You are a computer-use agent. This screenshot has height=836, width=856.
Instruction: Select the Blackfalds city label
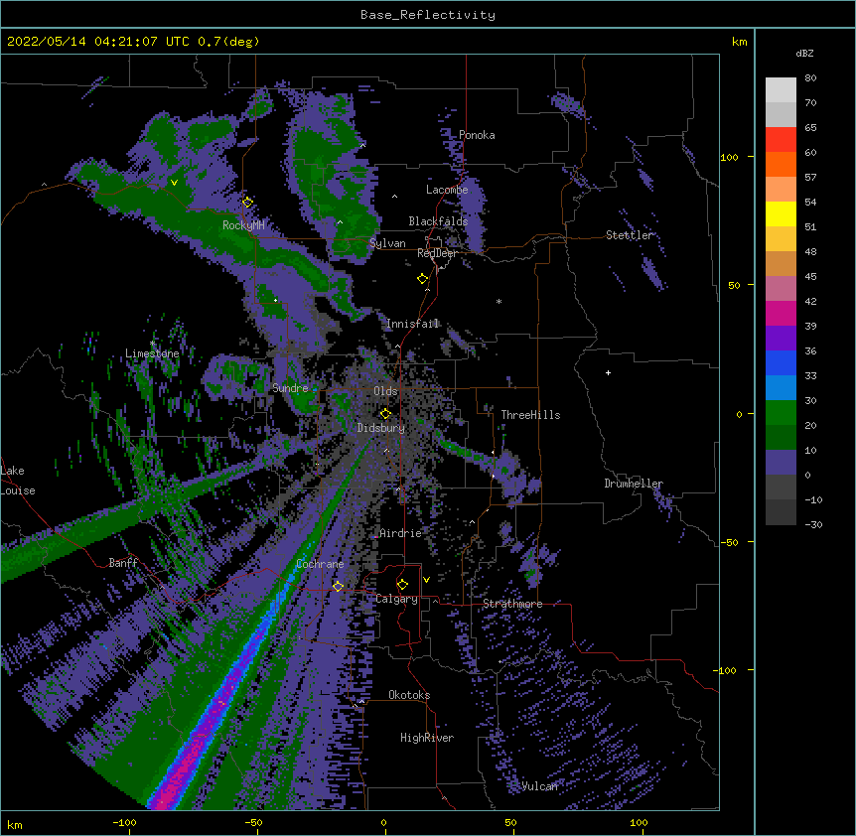[x=438, y=221]
